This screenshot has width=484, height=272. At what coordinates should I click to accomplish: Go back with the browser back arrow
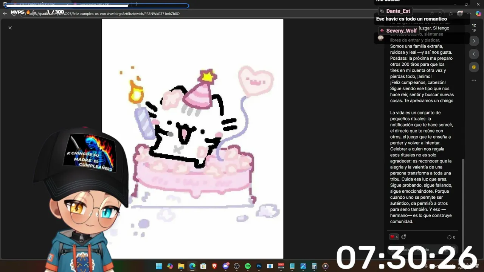(x=5, y=13)
